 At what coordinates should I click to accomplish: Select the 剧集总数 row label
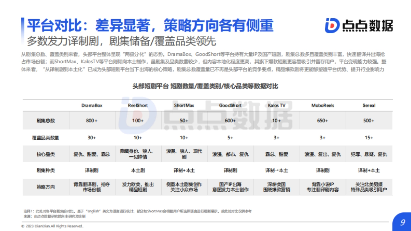[x=45, y=120]
